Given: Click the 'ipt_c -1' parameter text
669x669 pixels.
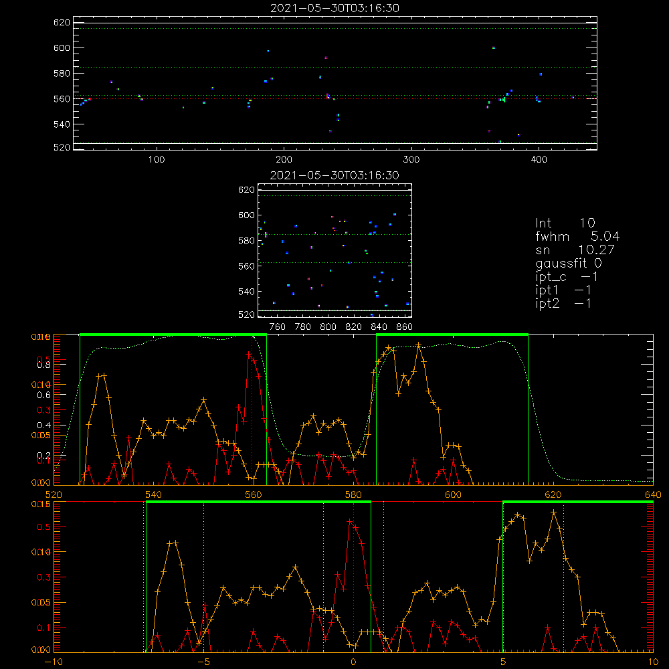Looking at the screenshot, I should click(567, 277).
